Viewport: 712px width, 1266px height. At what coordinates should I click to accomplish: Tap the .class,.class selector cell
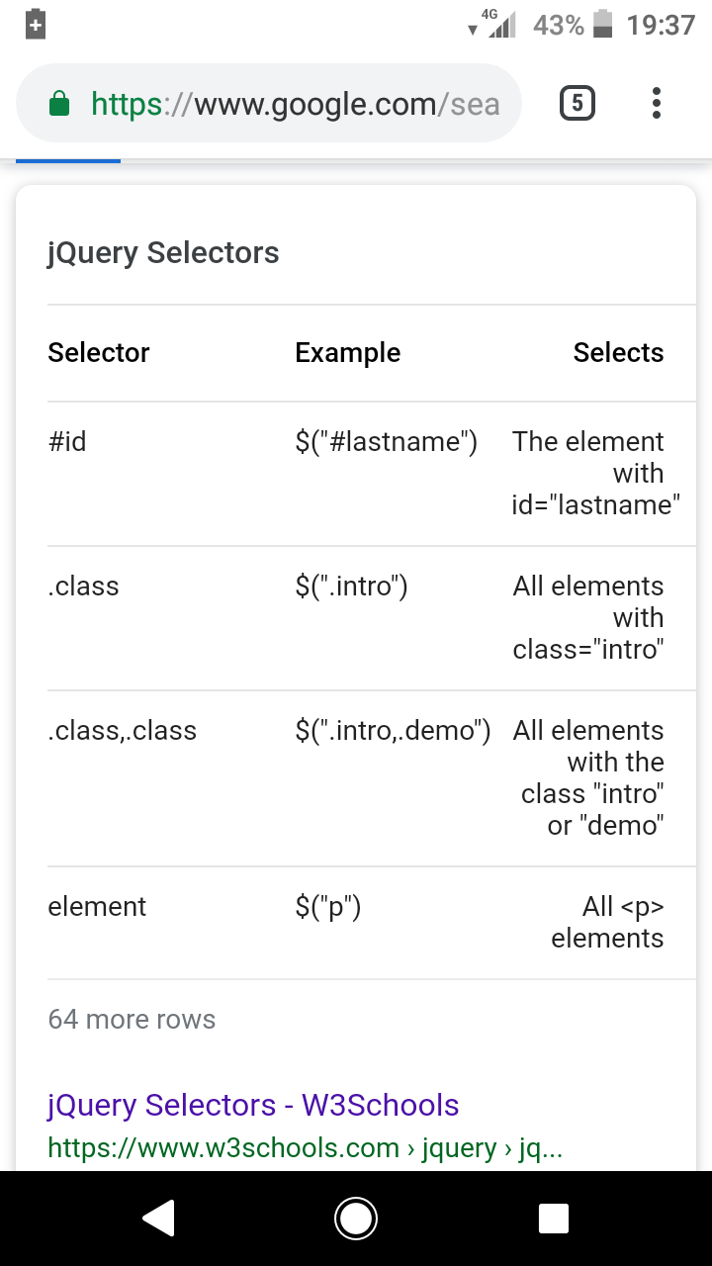coord(123,731)
